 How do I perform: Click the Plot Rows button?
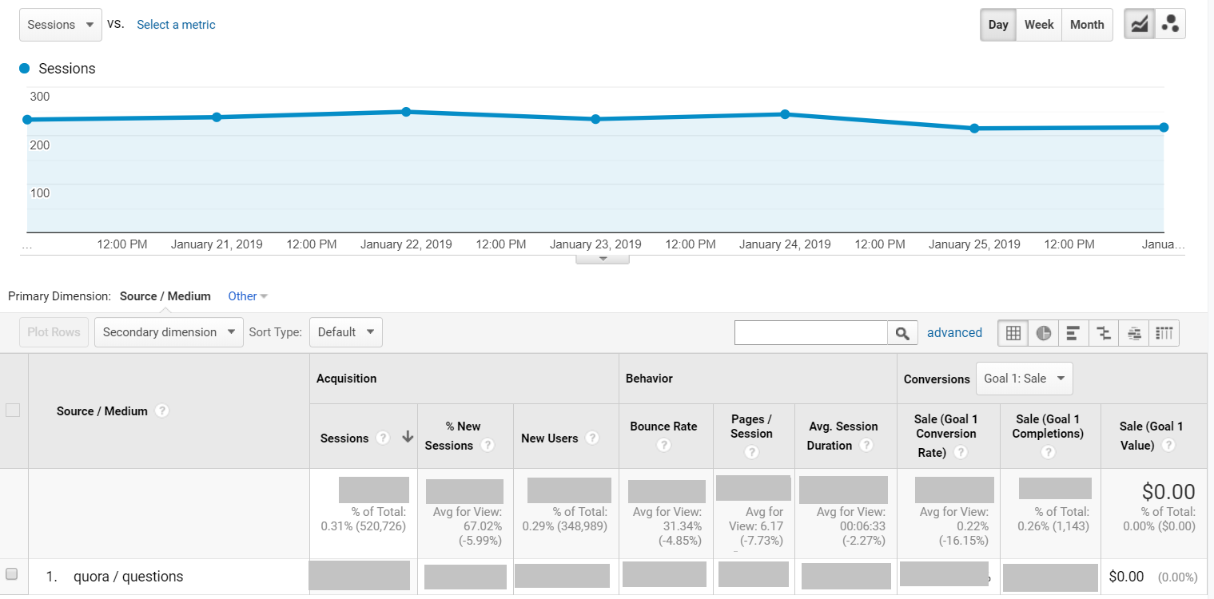tap(54, 332)
